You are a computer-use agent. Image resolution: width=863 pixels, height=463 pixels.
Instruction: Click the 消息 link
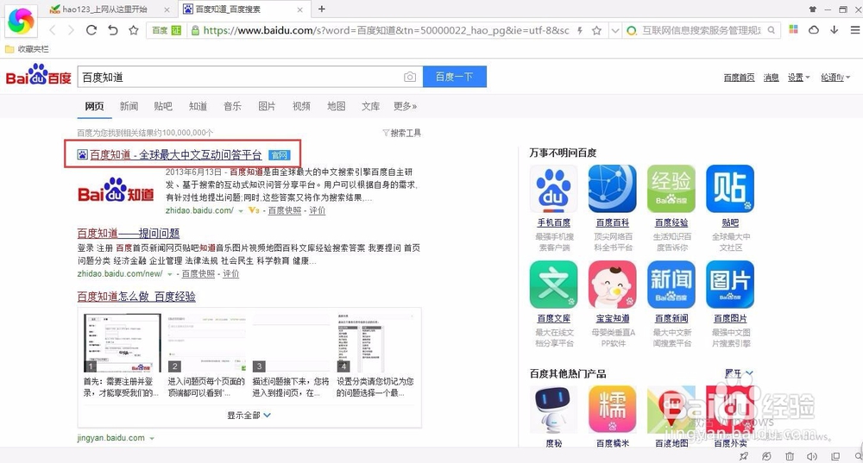(771, 78)
